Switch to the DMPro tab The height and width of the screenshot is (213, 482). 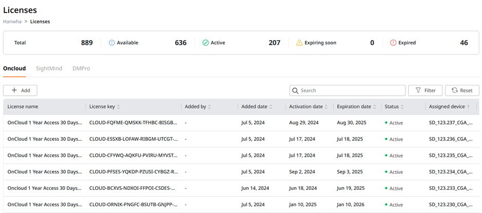tap(81, 68)
